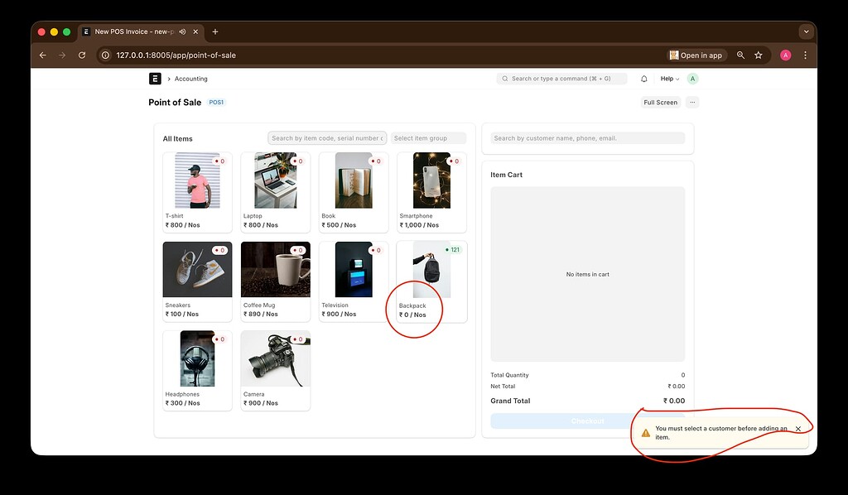Screen dimensions: 848x495
Task: Dismiss the customer warning message
Action: 797,428
